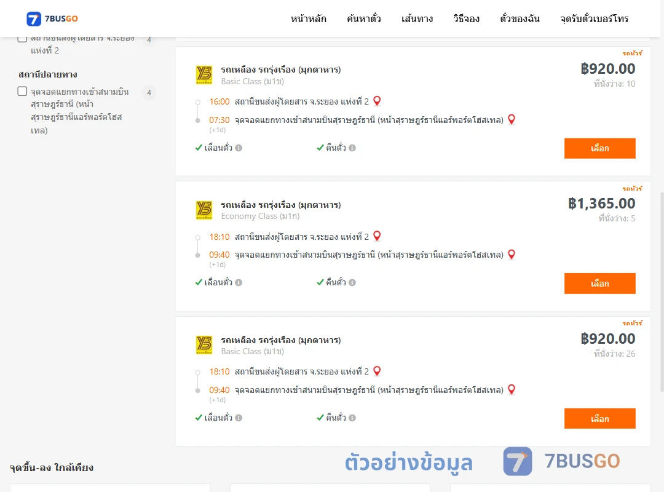The image size is (664, 492).
Task: Open the วิธีจอง menu item
Action: [466, 18]
